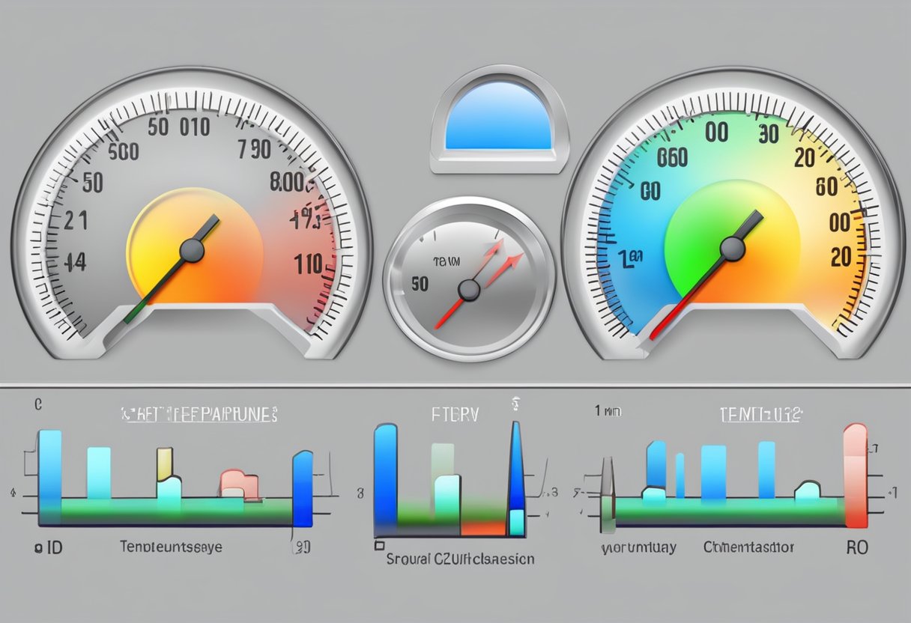This screenshot has height=623, width=911.
Task: Click the RO label under red bar
Action: tap(857, 547)
